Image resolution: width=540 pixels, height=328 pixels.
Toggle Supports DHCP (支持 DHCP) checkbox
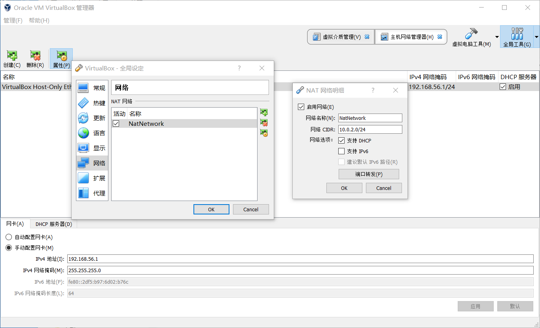coord(342,140)
